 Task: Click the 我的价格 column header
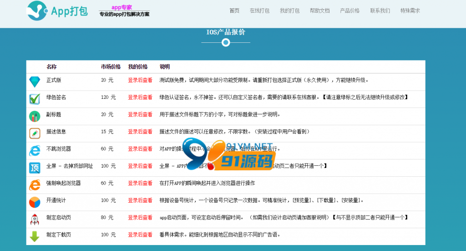coord(138,67)
